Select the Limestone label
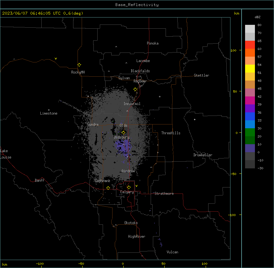Viewport: 274px width, 268px height. click(x=49, y=113)
